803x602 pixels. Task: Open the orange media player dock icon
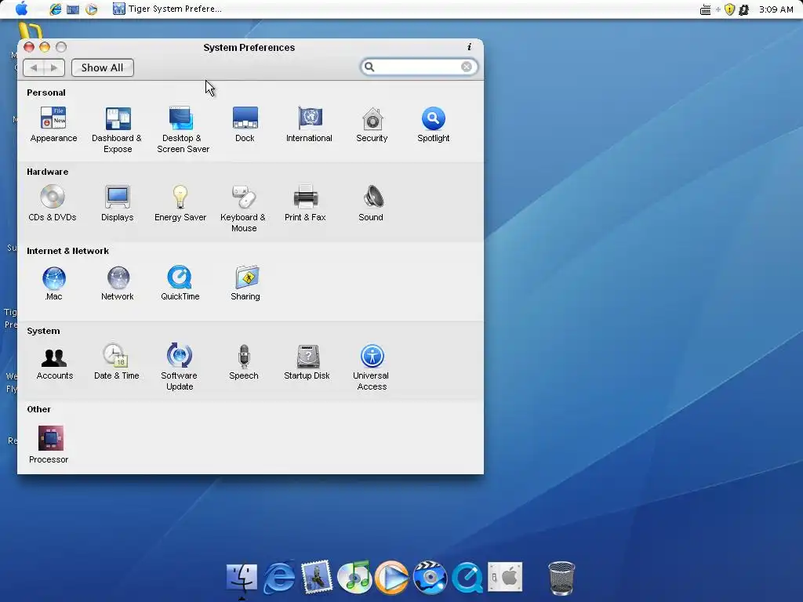[x=392, y=578]
